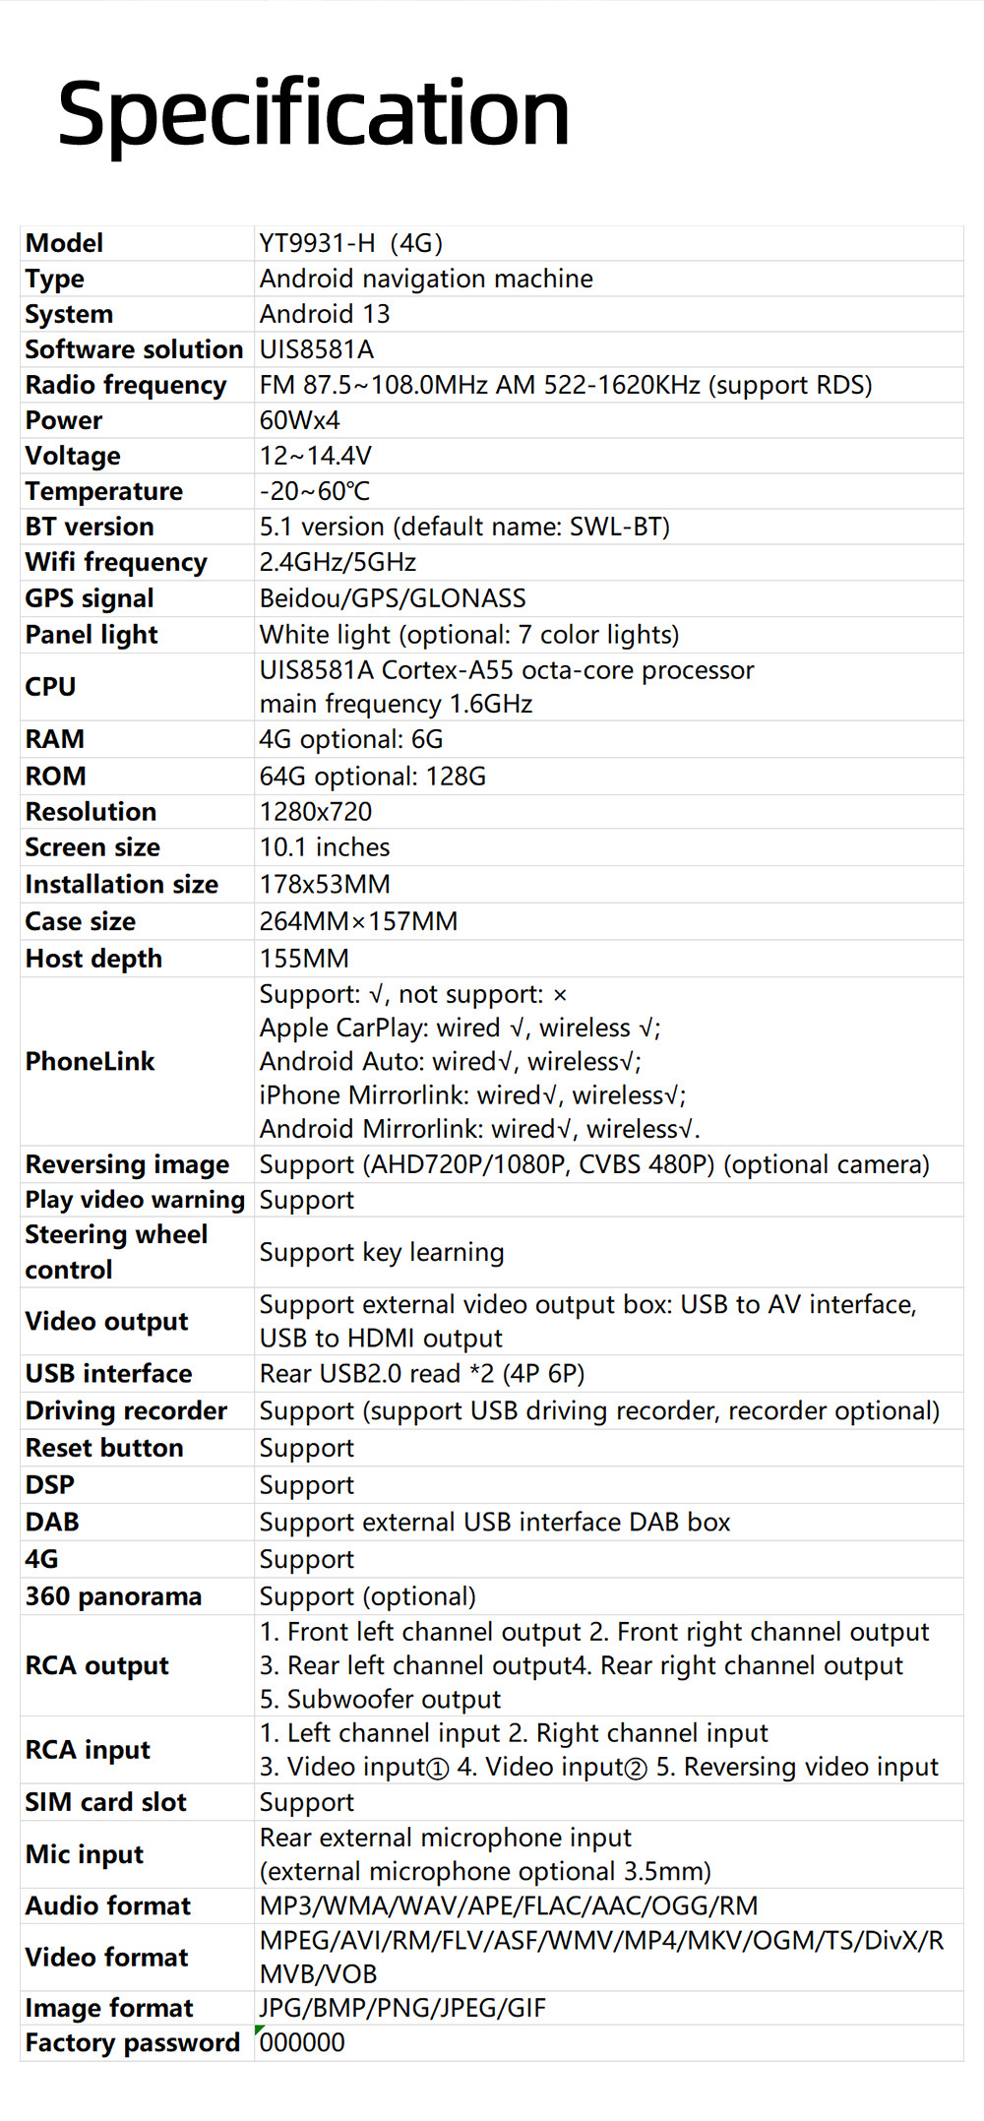Select the RAM value 4G optional: 6G
The image size is (984, 2121).
[x=351, y=739]
